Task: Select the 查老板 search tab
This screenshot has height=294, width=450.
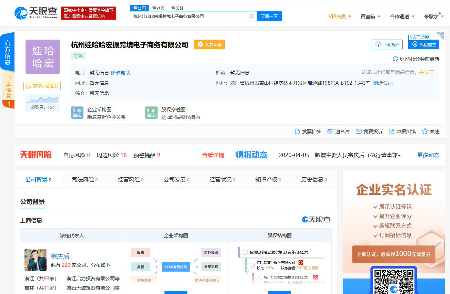Action: [x=159, y=8]
